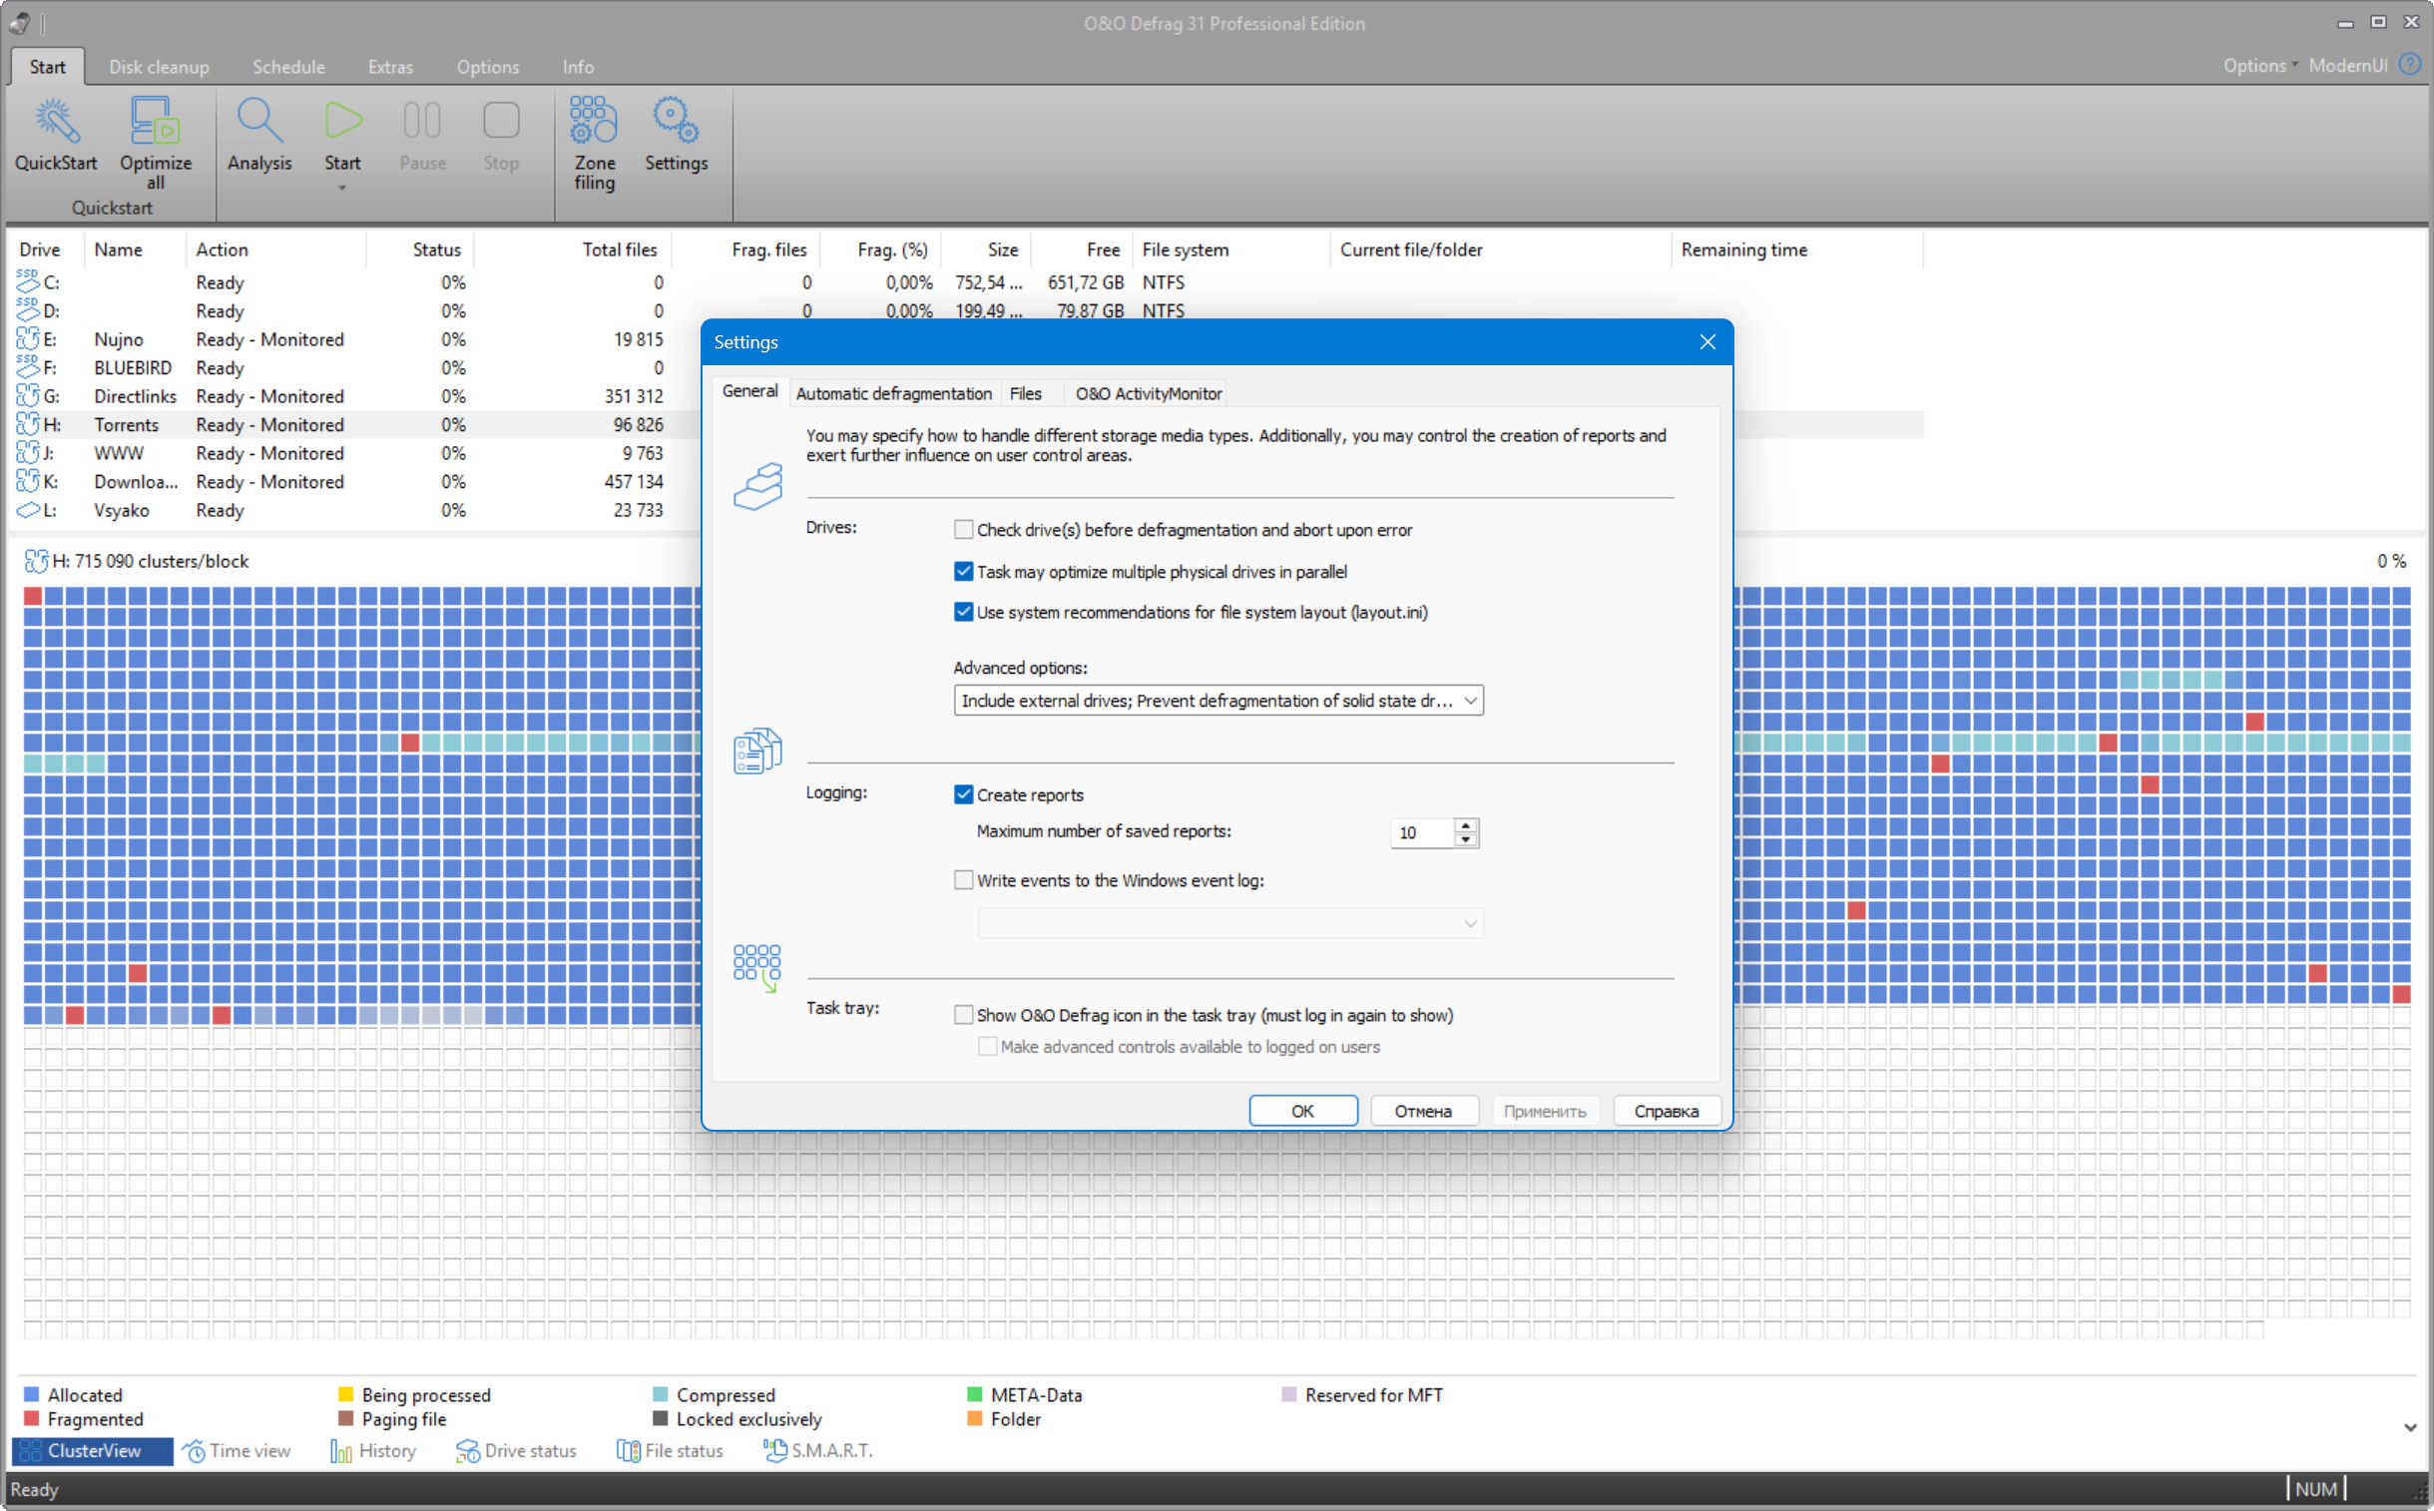This screenshot has width=2434, height=1511.
Task: Select drive D: icon in list
Action: click(27, 310)
